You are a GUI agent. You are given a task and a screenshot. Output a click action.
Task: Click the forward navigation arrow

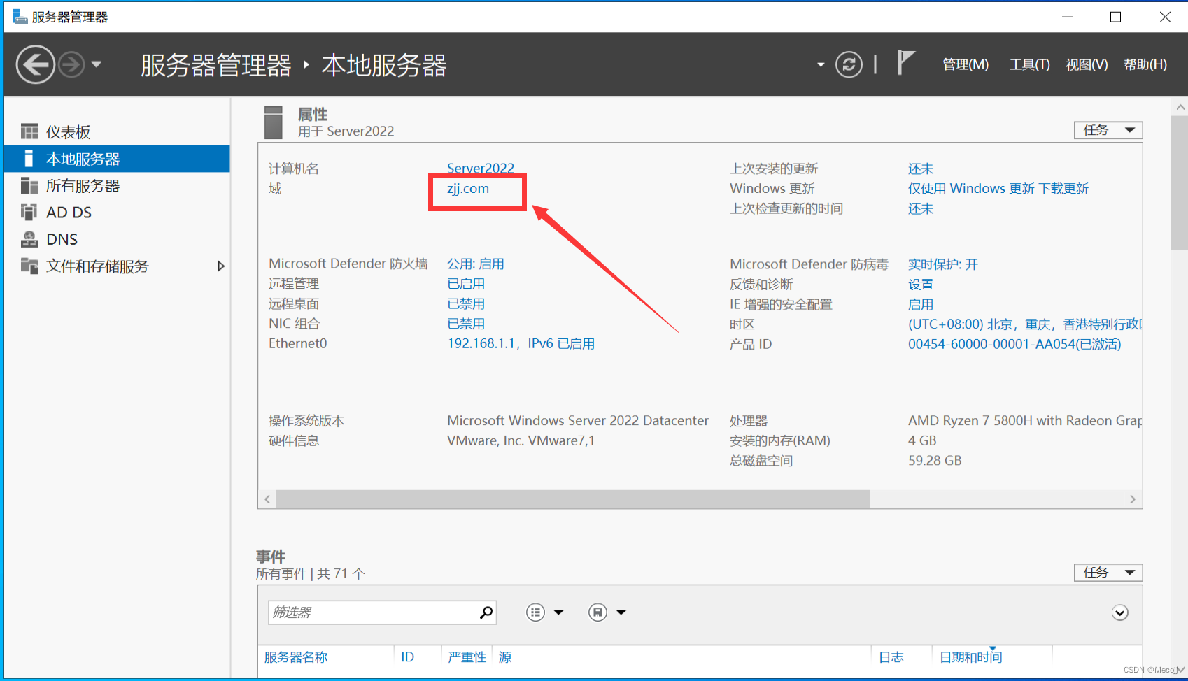tap(71, 65)
